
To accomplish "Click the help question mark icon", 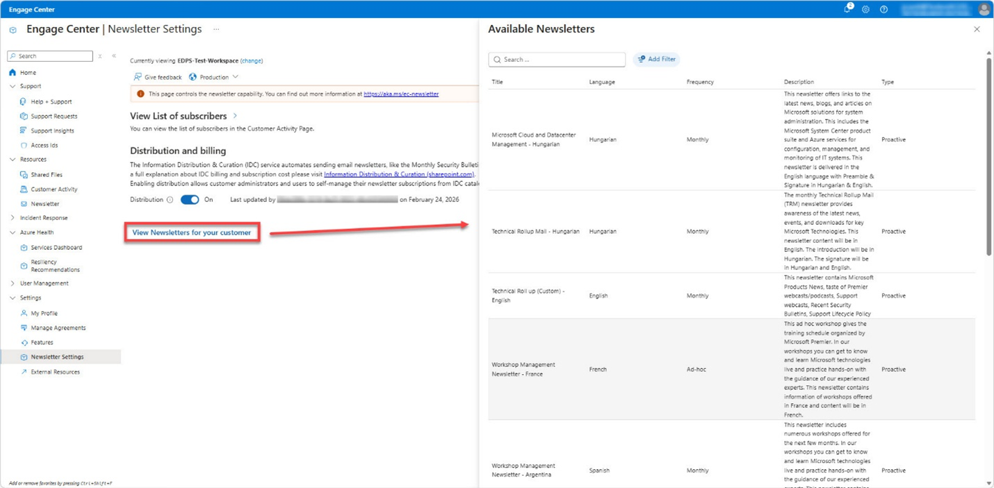I will click(x=883, y=10).
